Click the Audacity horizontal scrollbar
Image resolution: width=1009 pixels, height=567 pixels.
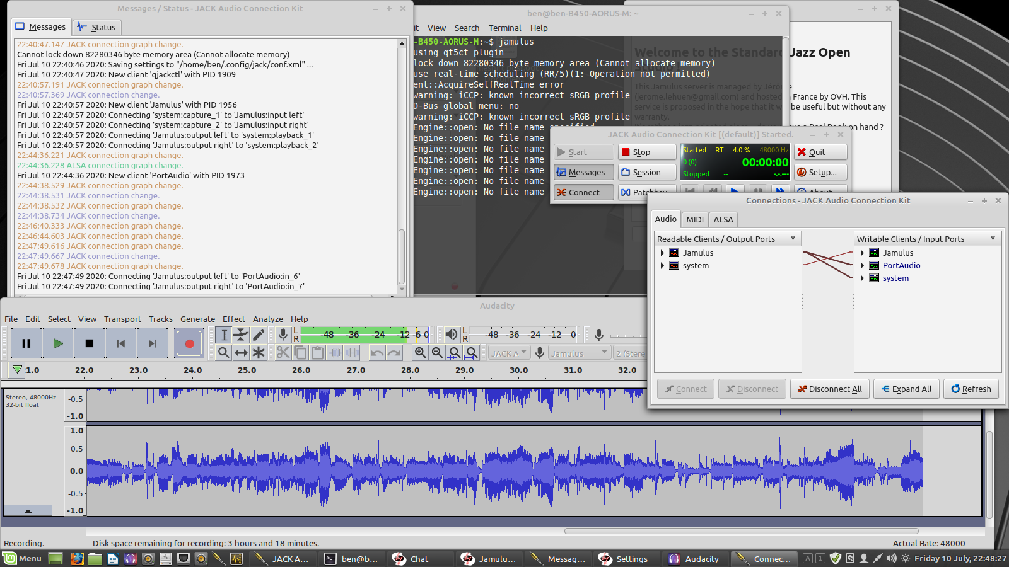pyautogui.click(x=741, y=531)
